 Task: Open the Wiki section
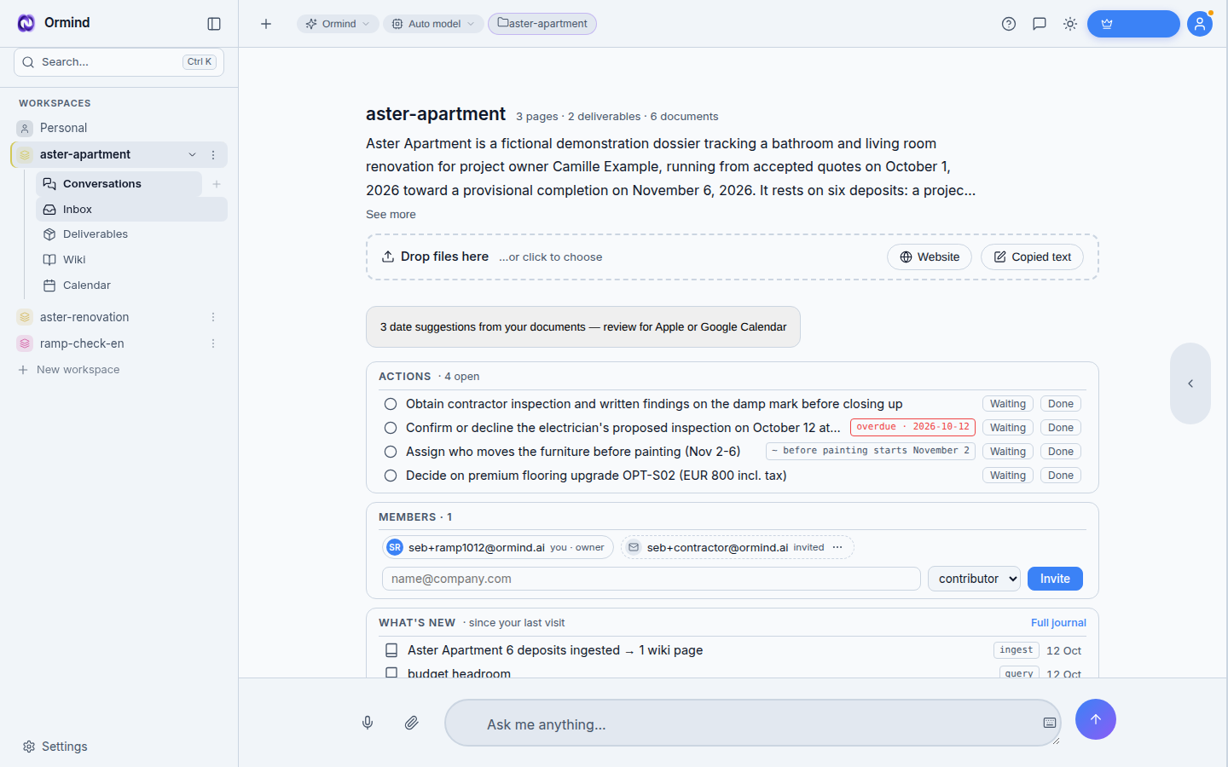pos(131,260)
